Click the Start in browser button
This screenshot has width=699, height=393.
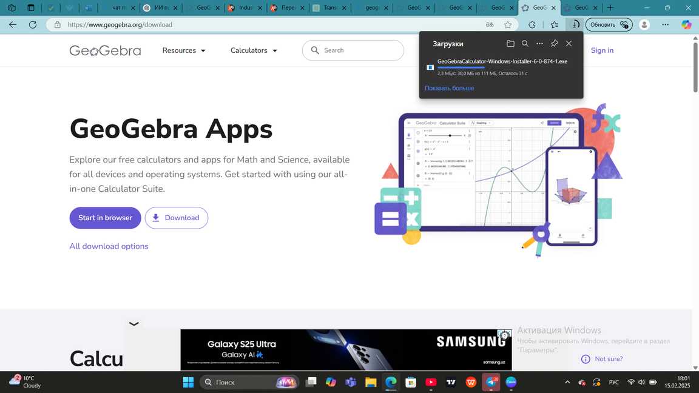click(105, 218)
